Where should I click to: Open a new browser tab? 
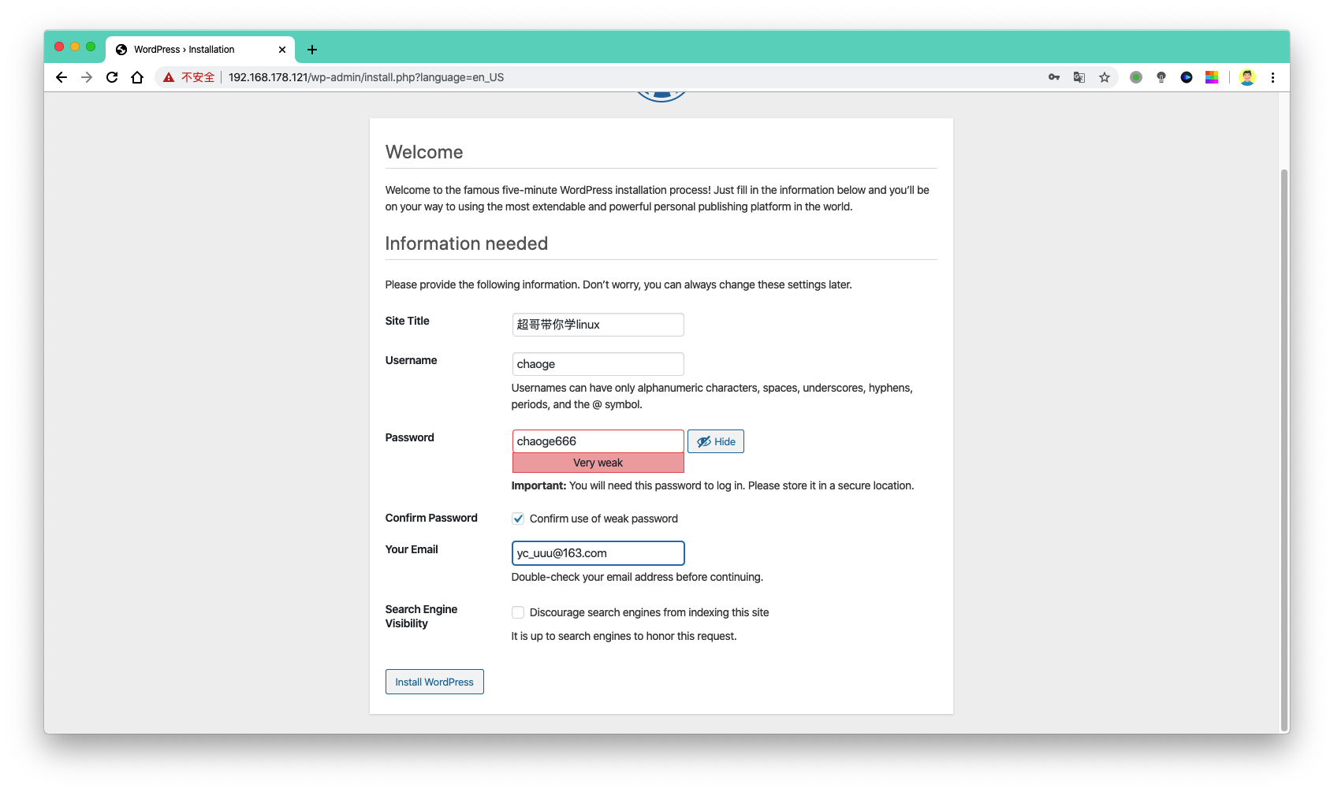(x=312, y=50)
